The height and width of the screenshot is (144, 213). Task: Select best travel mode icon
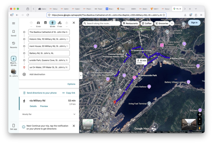coord(31,23)
